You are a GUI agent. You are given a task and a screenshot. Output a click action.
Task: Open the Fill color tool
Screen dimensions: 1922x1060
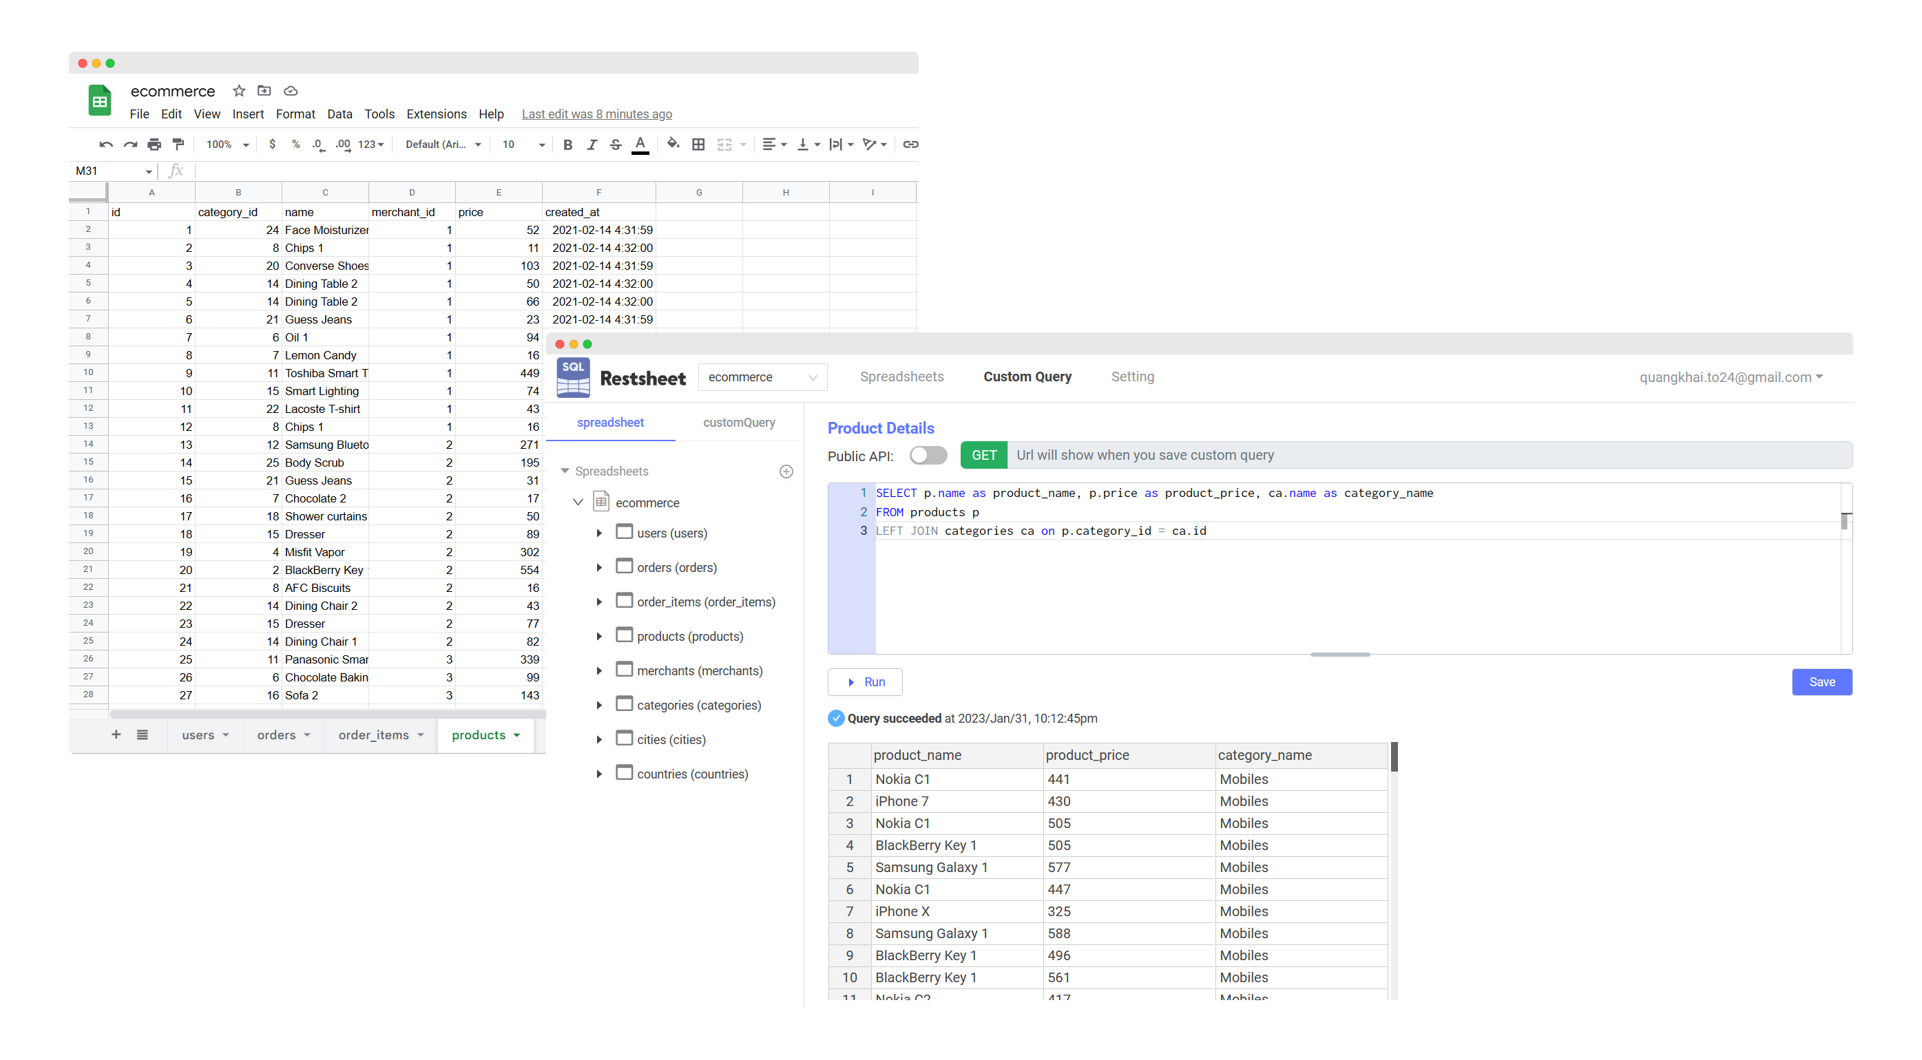point(672,144)
